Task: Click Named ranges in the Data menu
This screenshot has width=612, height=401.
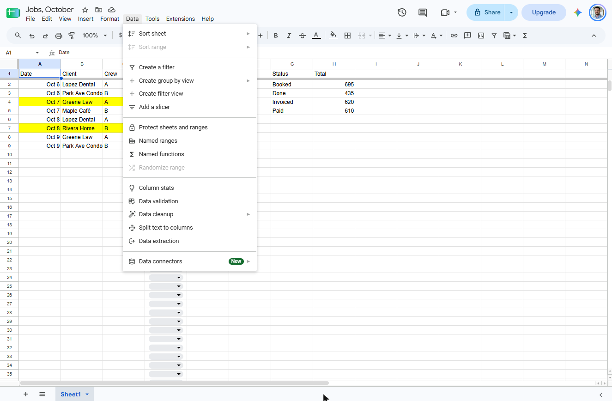Action: pos(190,141)
